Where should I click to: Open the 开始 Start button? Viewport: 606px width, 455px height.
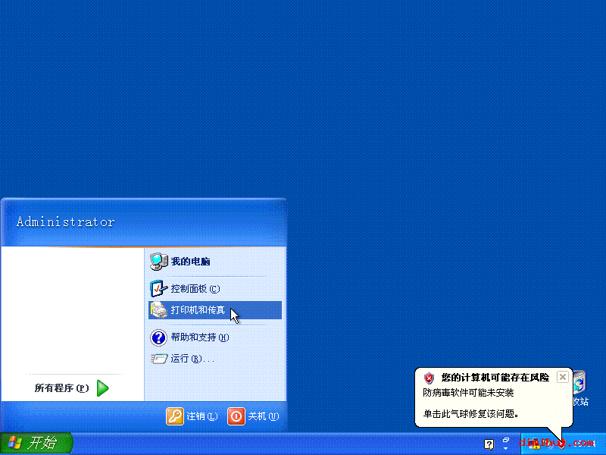click(36, 443)
